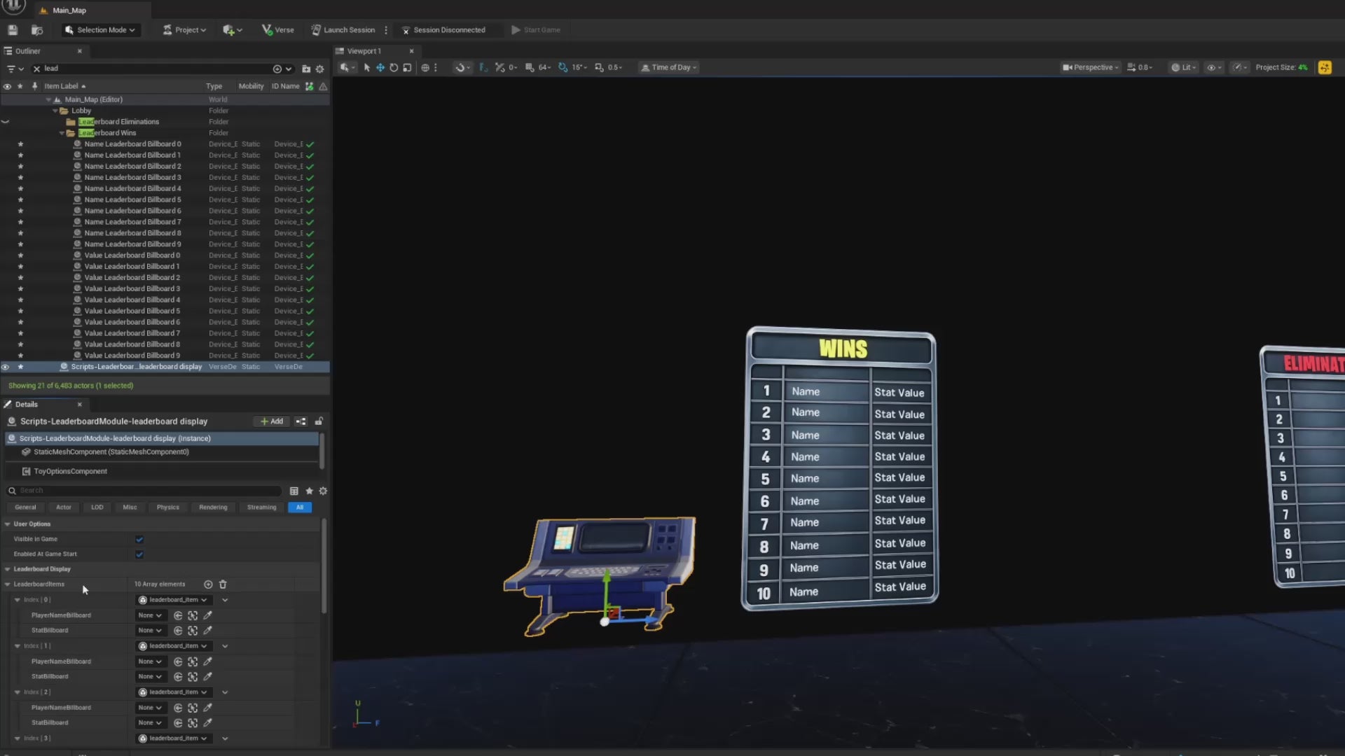Click the Add component button
The height and width of the screenshot is (756, 1345).
pos(271,421)
